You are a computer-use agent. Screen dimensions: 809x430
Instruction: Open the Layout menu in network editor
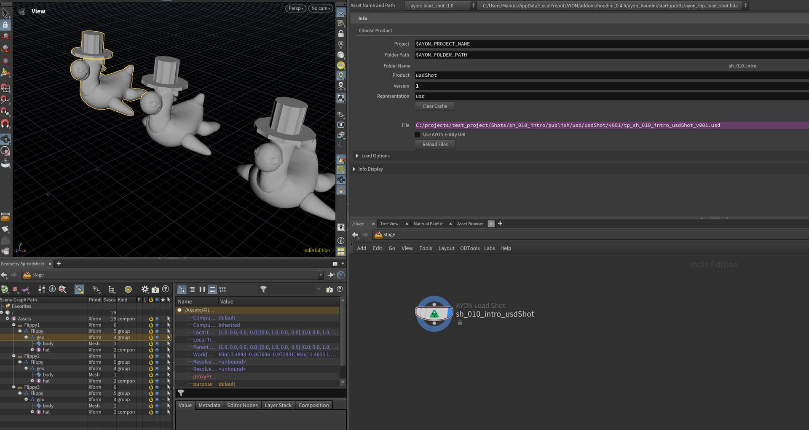pos(446,248)
